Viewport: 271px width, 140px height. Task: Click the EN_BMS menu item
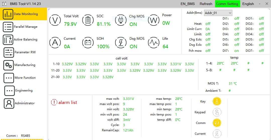tap(187, 4)
